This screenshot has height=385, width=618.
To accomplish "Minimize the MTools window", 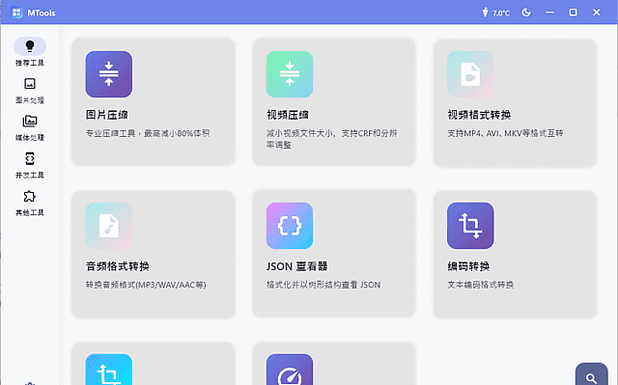I will [x=549, y=13].
